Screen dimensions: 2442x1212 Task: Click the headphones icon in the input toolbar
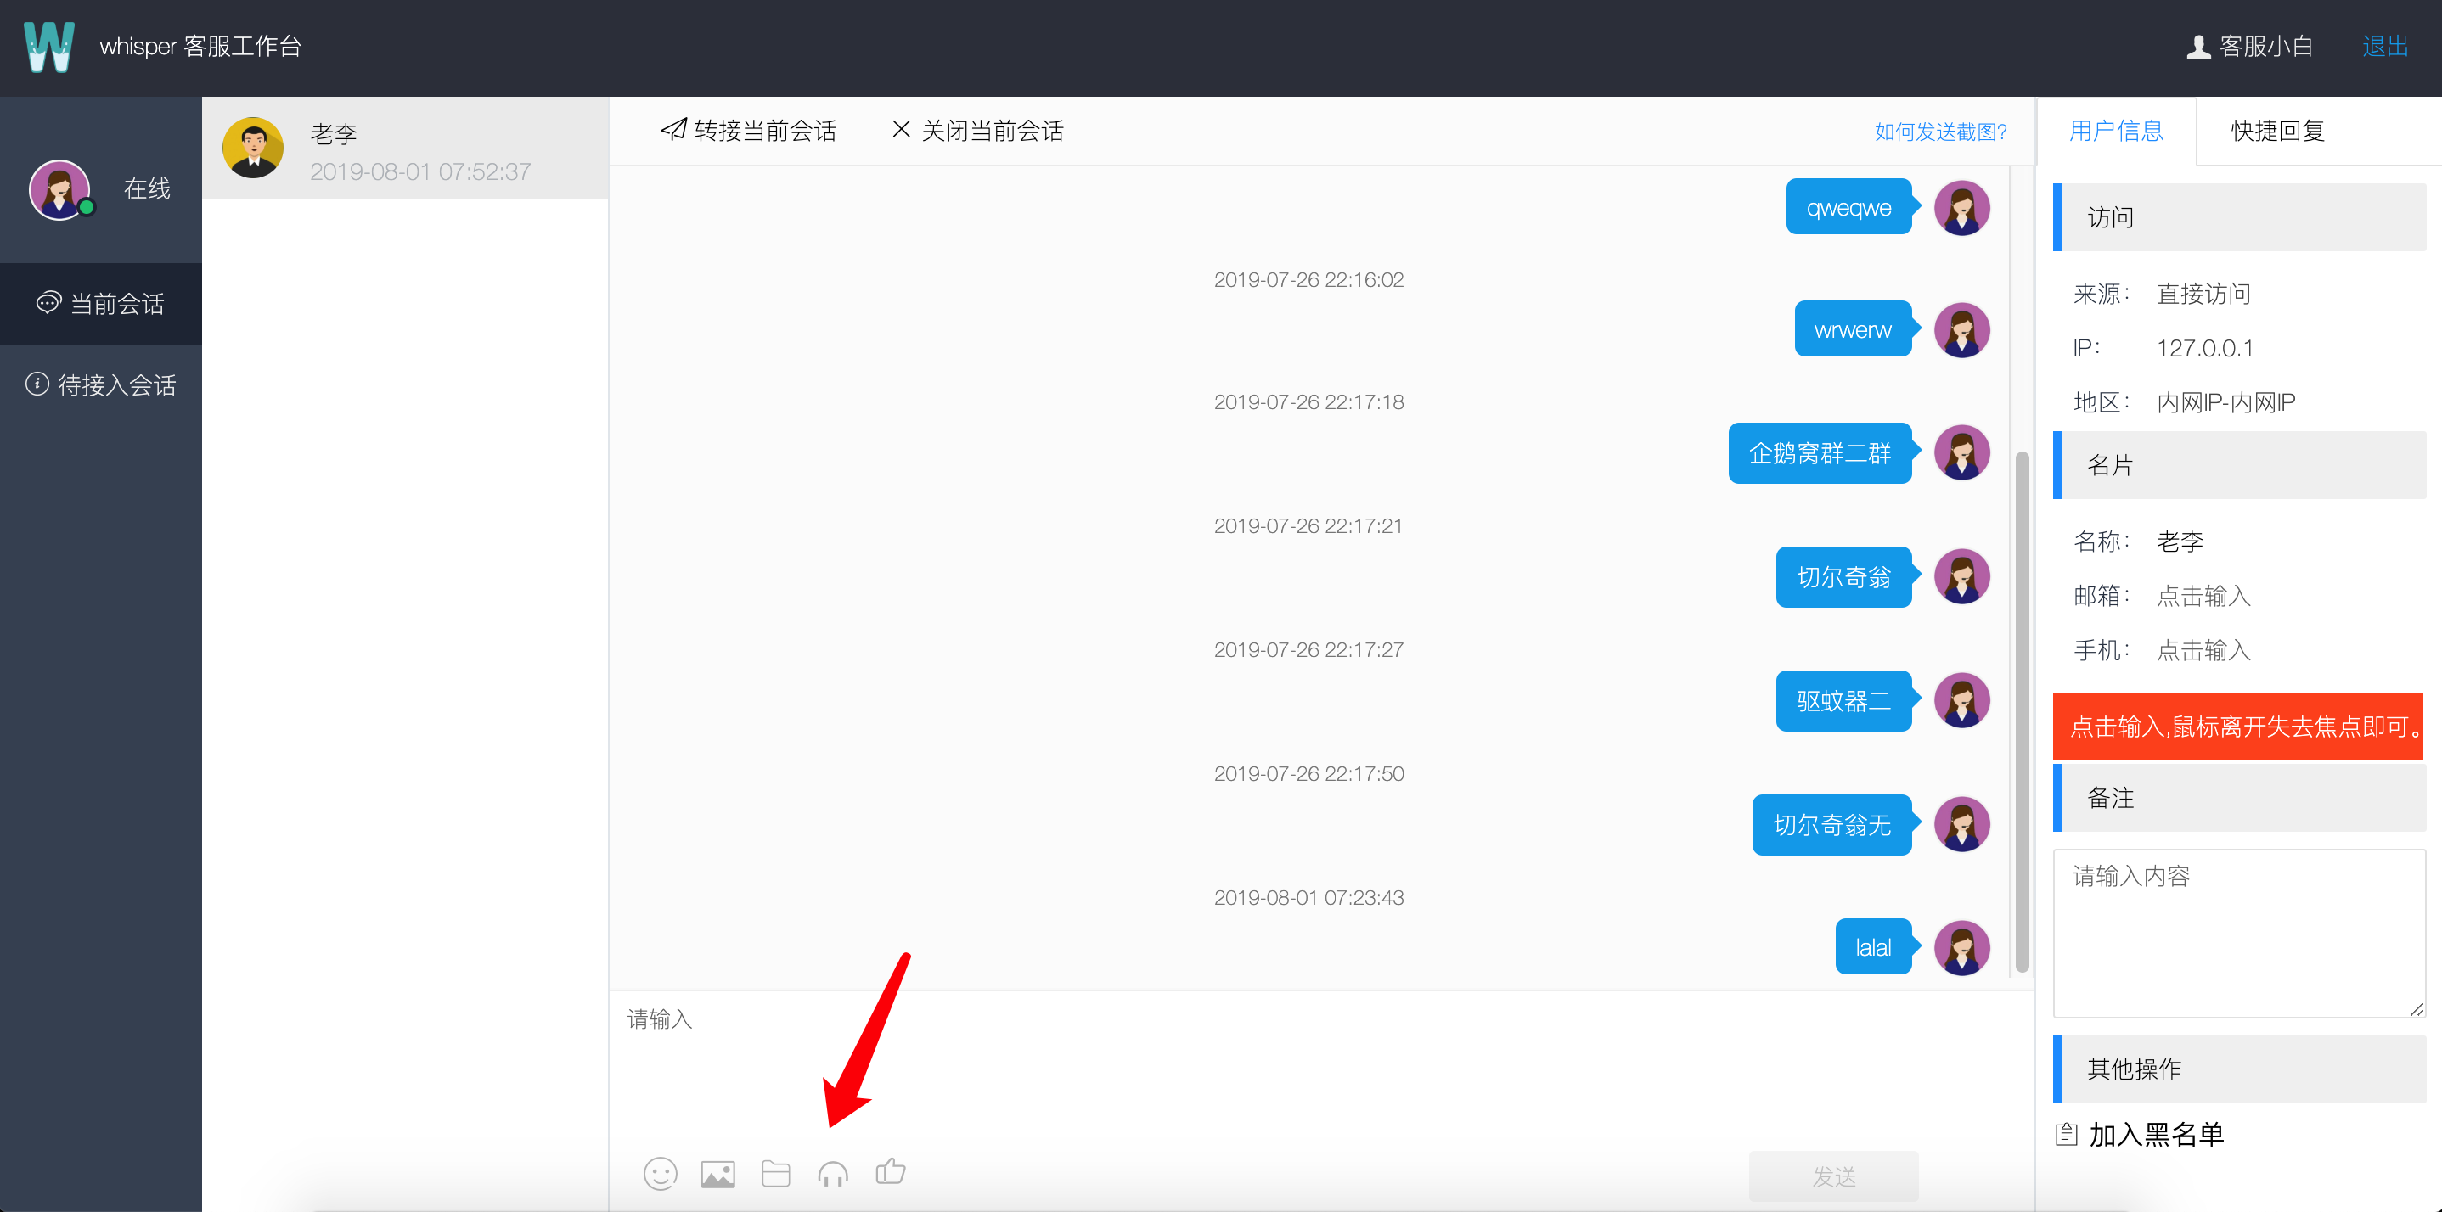point(832,1174)
